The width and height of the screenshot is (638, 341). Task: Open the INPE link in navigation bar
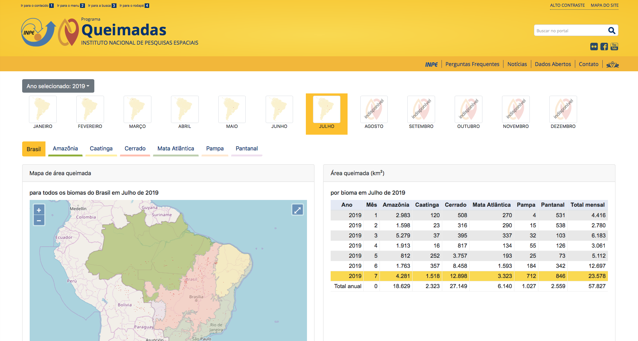(x=431, y=64)
